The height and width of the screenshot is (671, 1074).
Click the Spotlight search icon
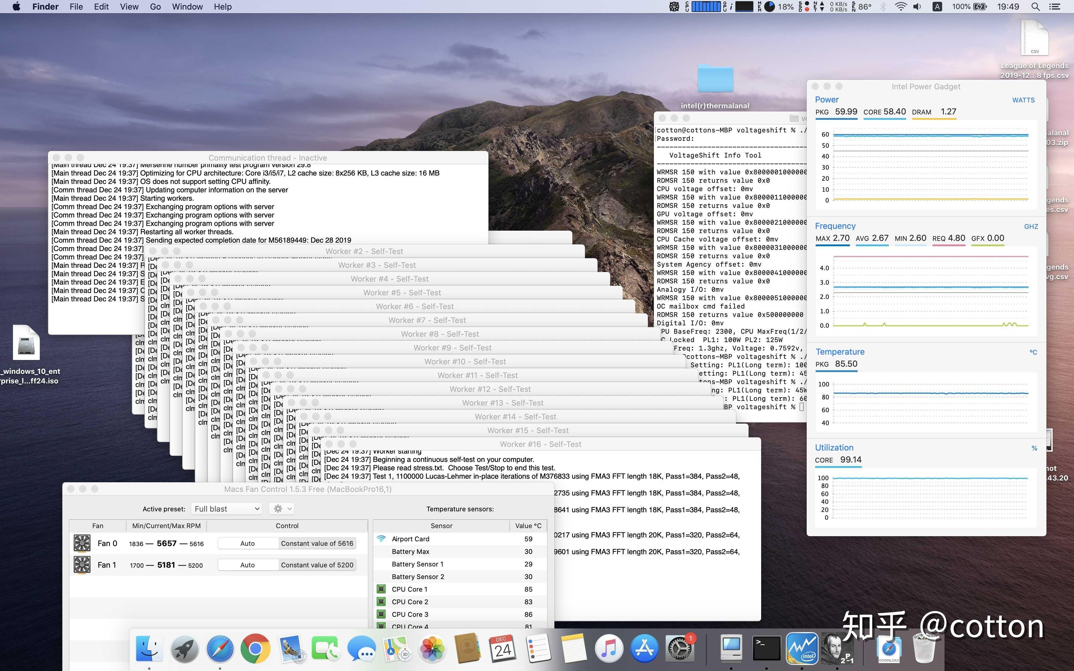tap(1035, 7)
